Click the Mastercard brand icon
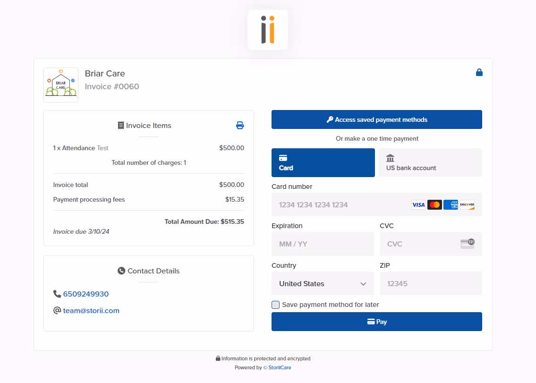 pos(434,205)
